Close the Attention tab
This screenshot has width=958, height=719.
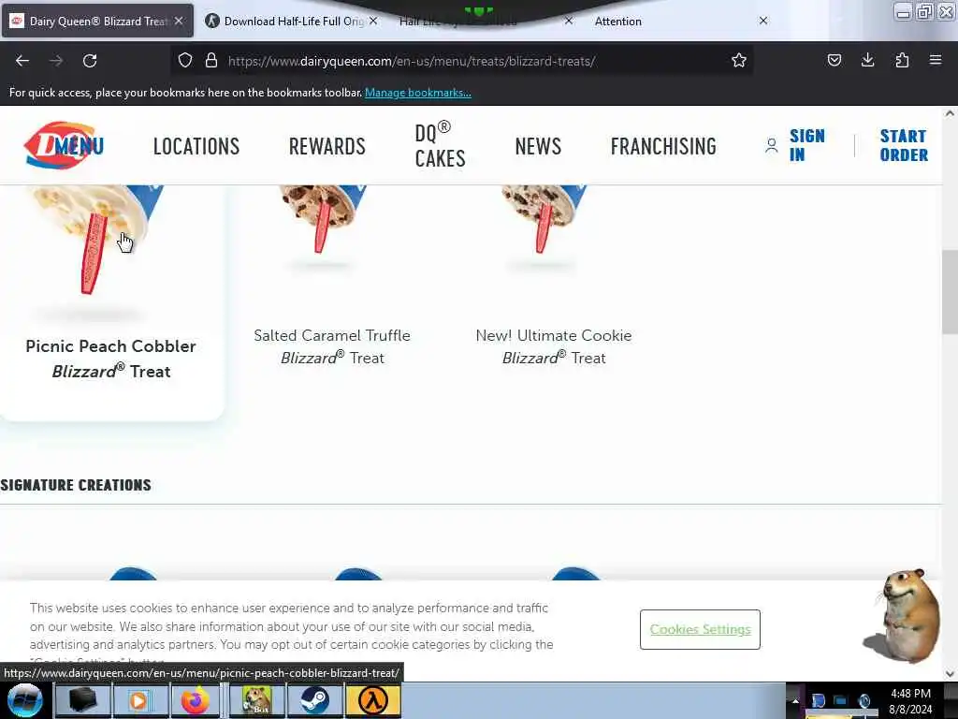[x=763, y=21]
